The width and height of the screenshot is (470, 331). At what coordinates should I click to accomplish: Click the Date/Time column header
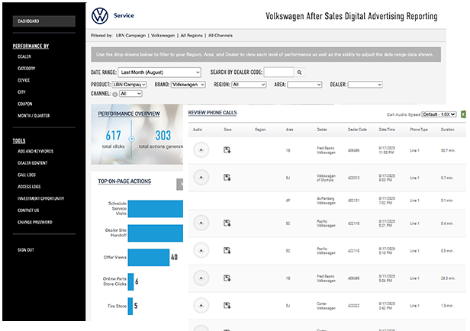pos(387,130)
